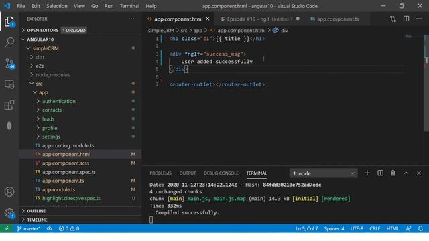Change encoding via UTF-8 status item
This screenshot has width=429, height=241.
[357, 228]
